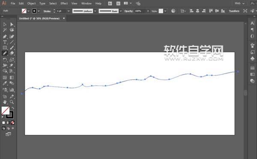Select the Zoom magnifier tool
This screenshot has height=159, width=257.
pyautogui.click(x=12, y=102)
